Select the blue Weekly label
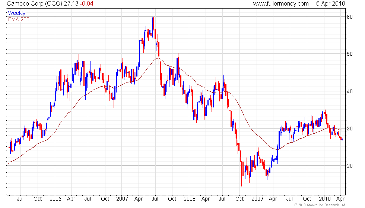Viewport: 365px width, 208px height. (16, 13)
